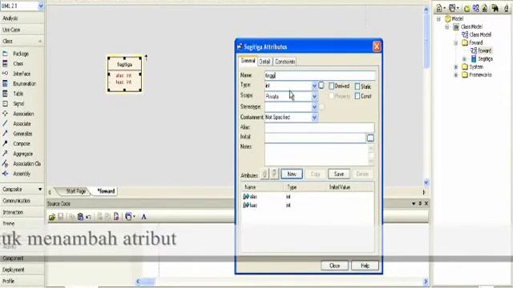This screenshot has width=513, height=288.
Task: Switch to the Constraints tab
Action: (285, 62)
